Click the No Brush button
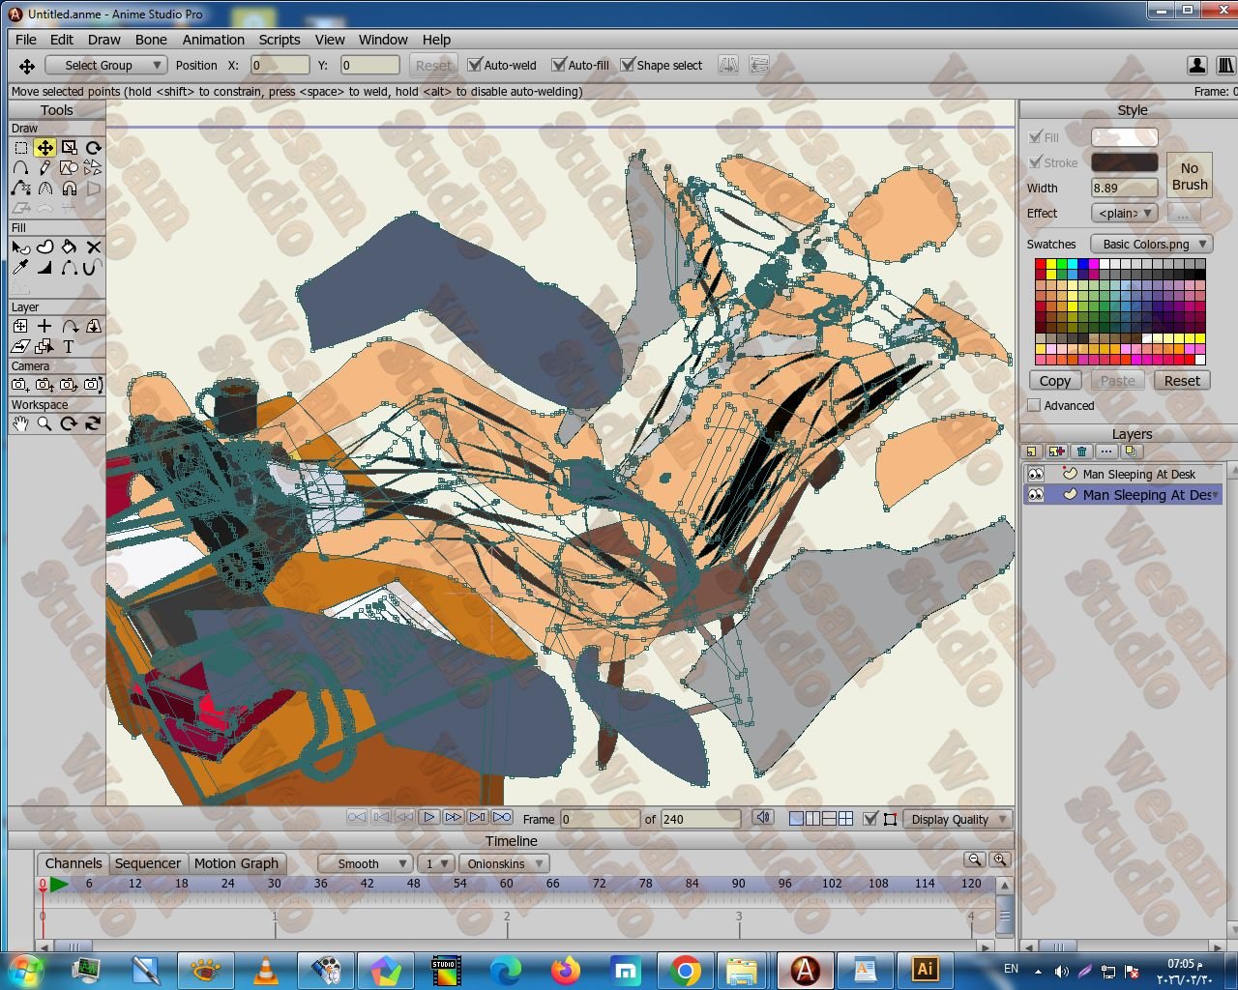This screenshot has width=1238, height=990. 1190,176
